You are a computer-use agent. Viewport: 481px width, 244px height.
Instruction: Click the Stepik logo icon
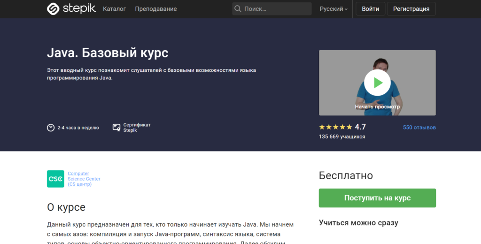53,9
